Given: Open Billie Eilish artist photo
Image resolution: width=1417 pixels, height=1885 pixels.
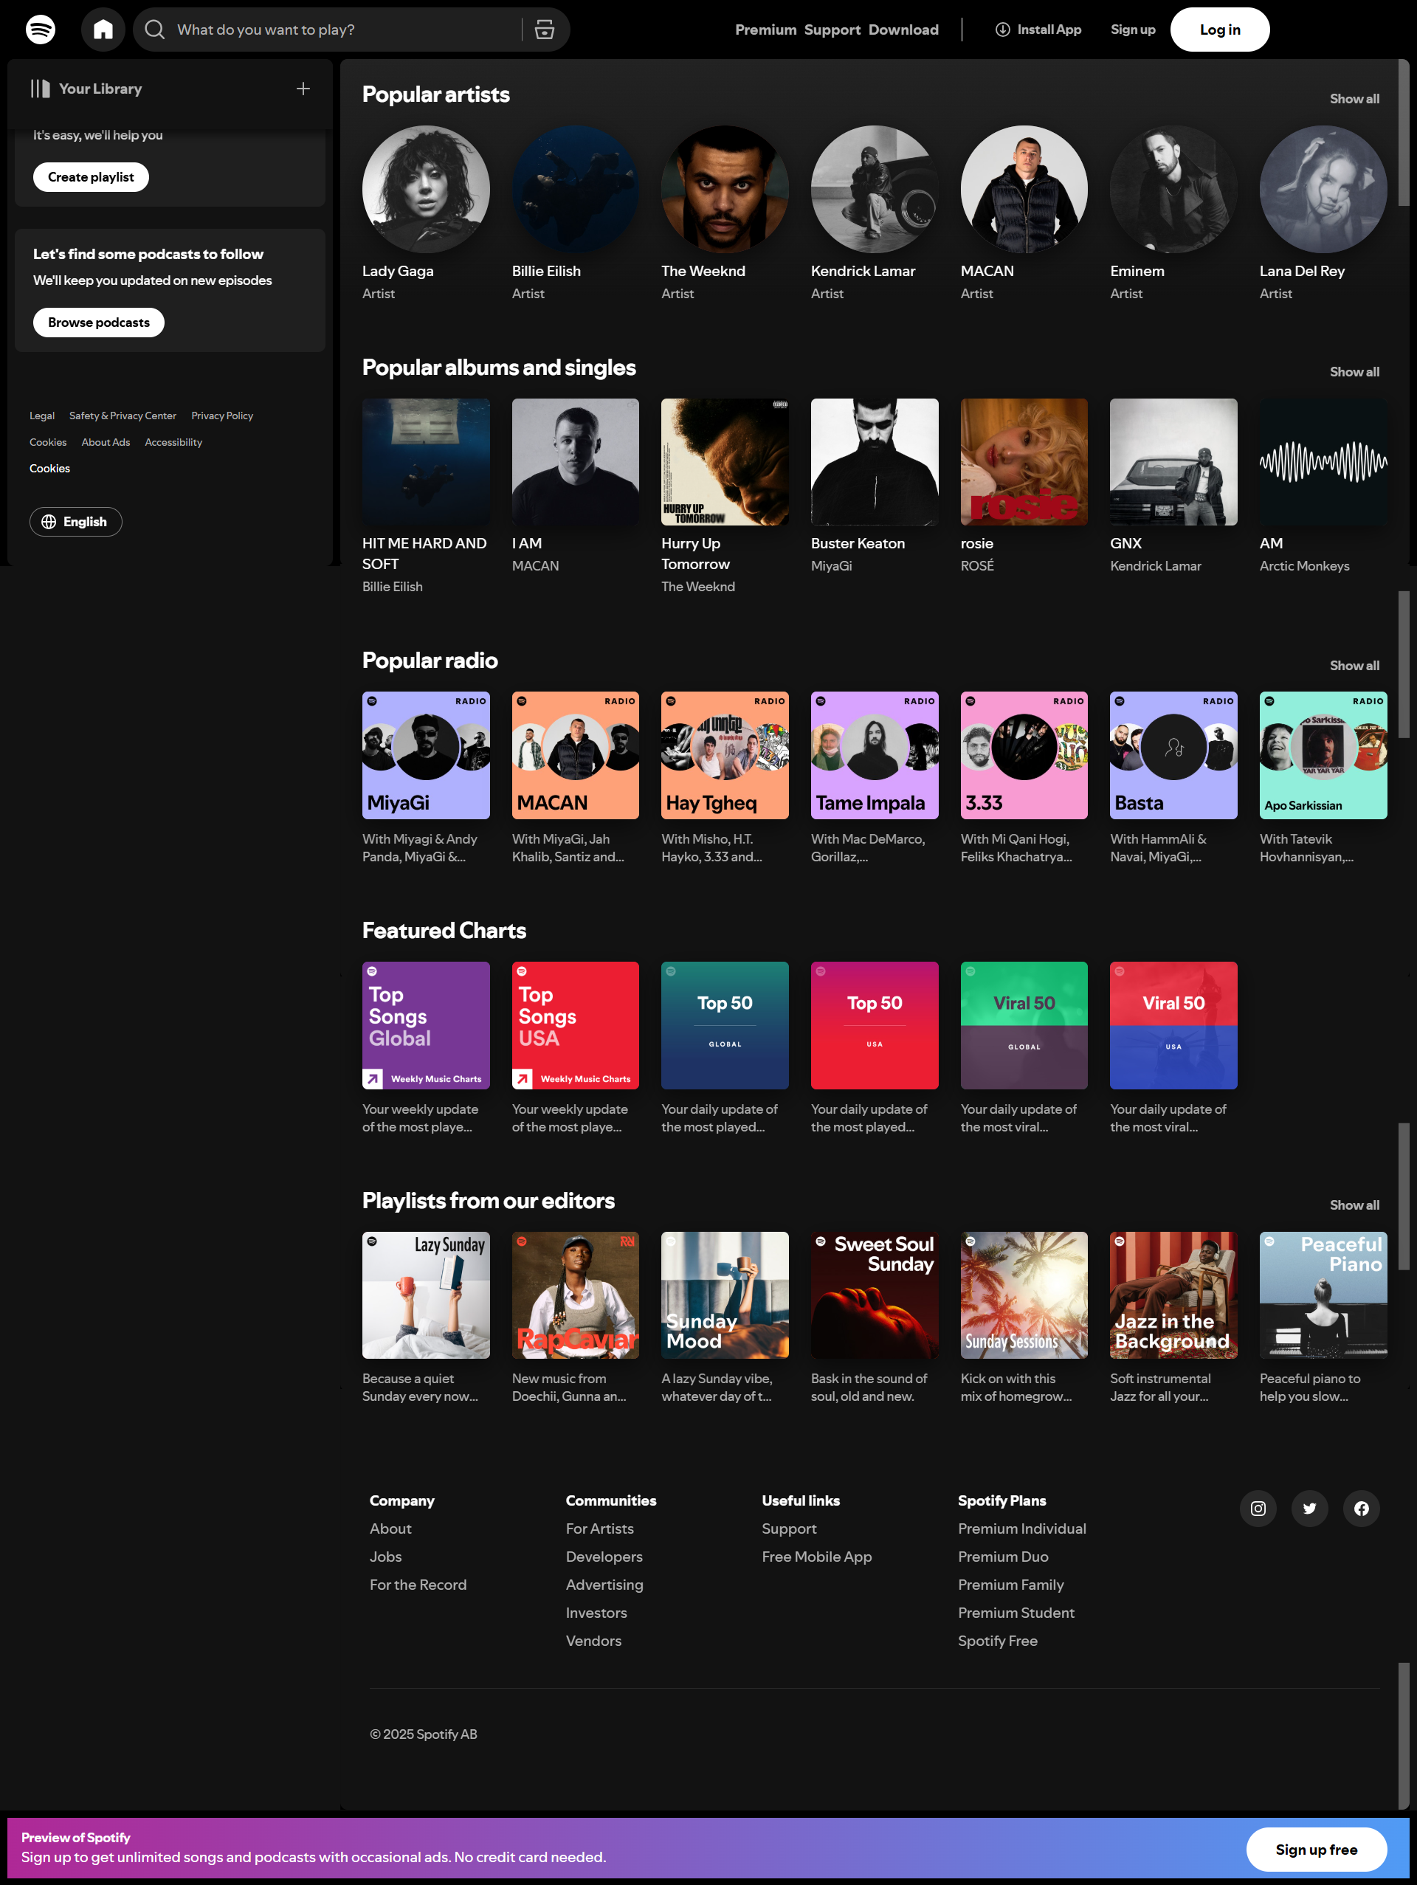Looking at the screenshot, I should point(575,189).
